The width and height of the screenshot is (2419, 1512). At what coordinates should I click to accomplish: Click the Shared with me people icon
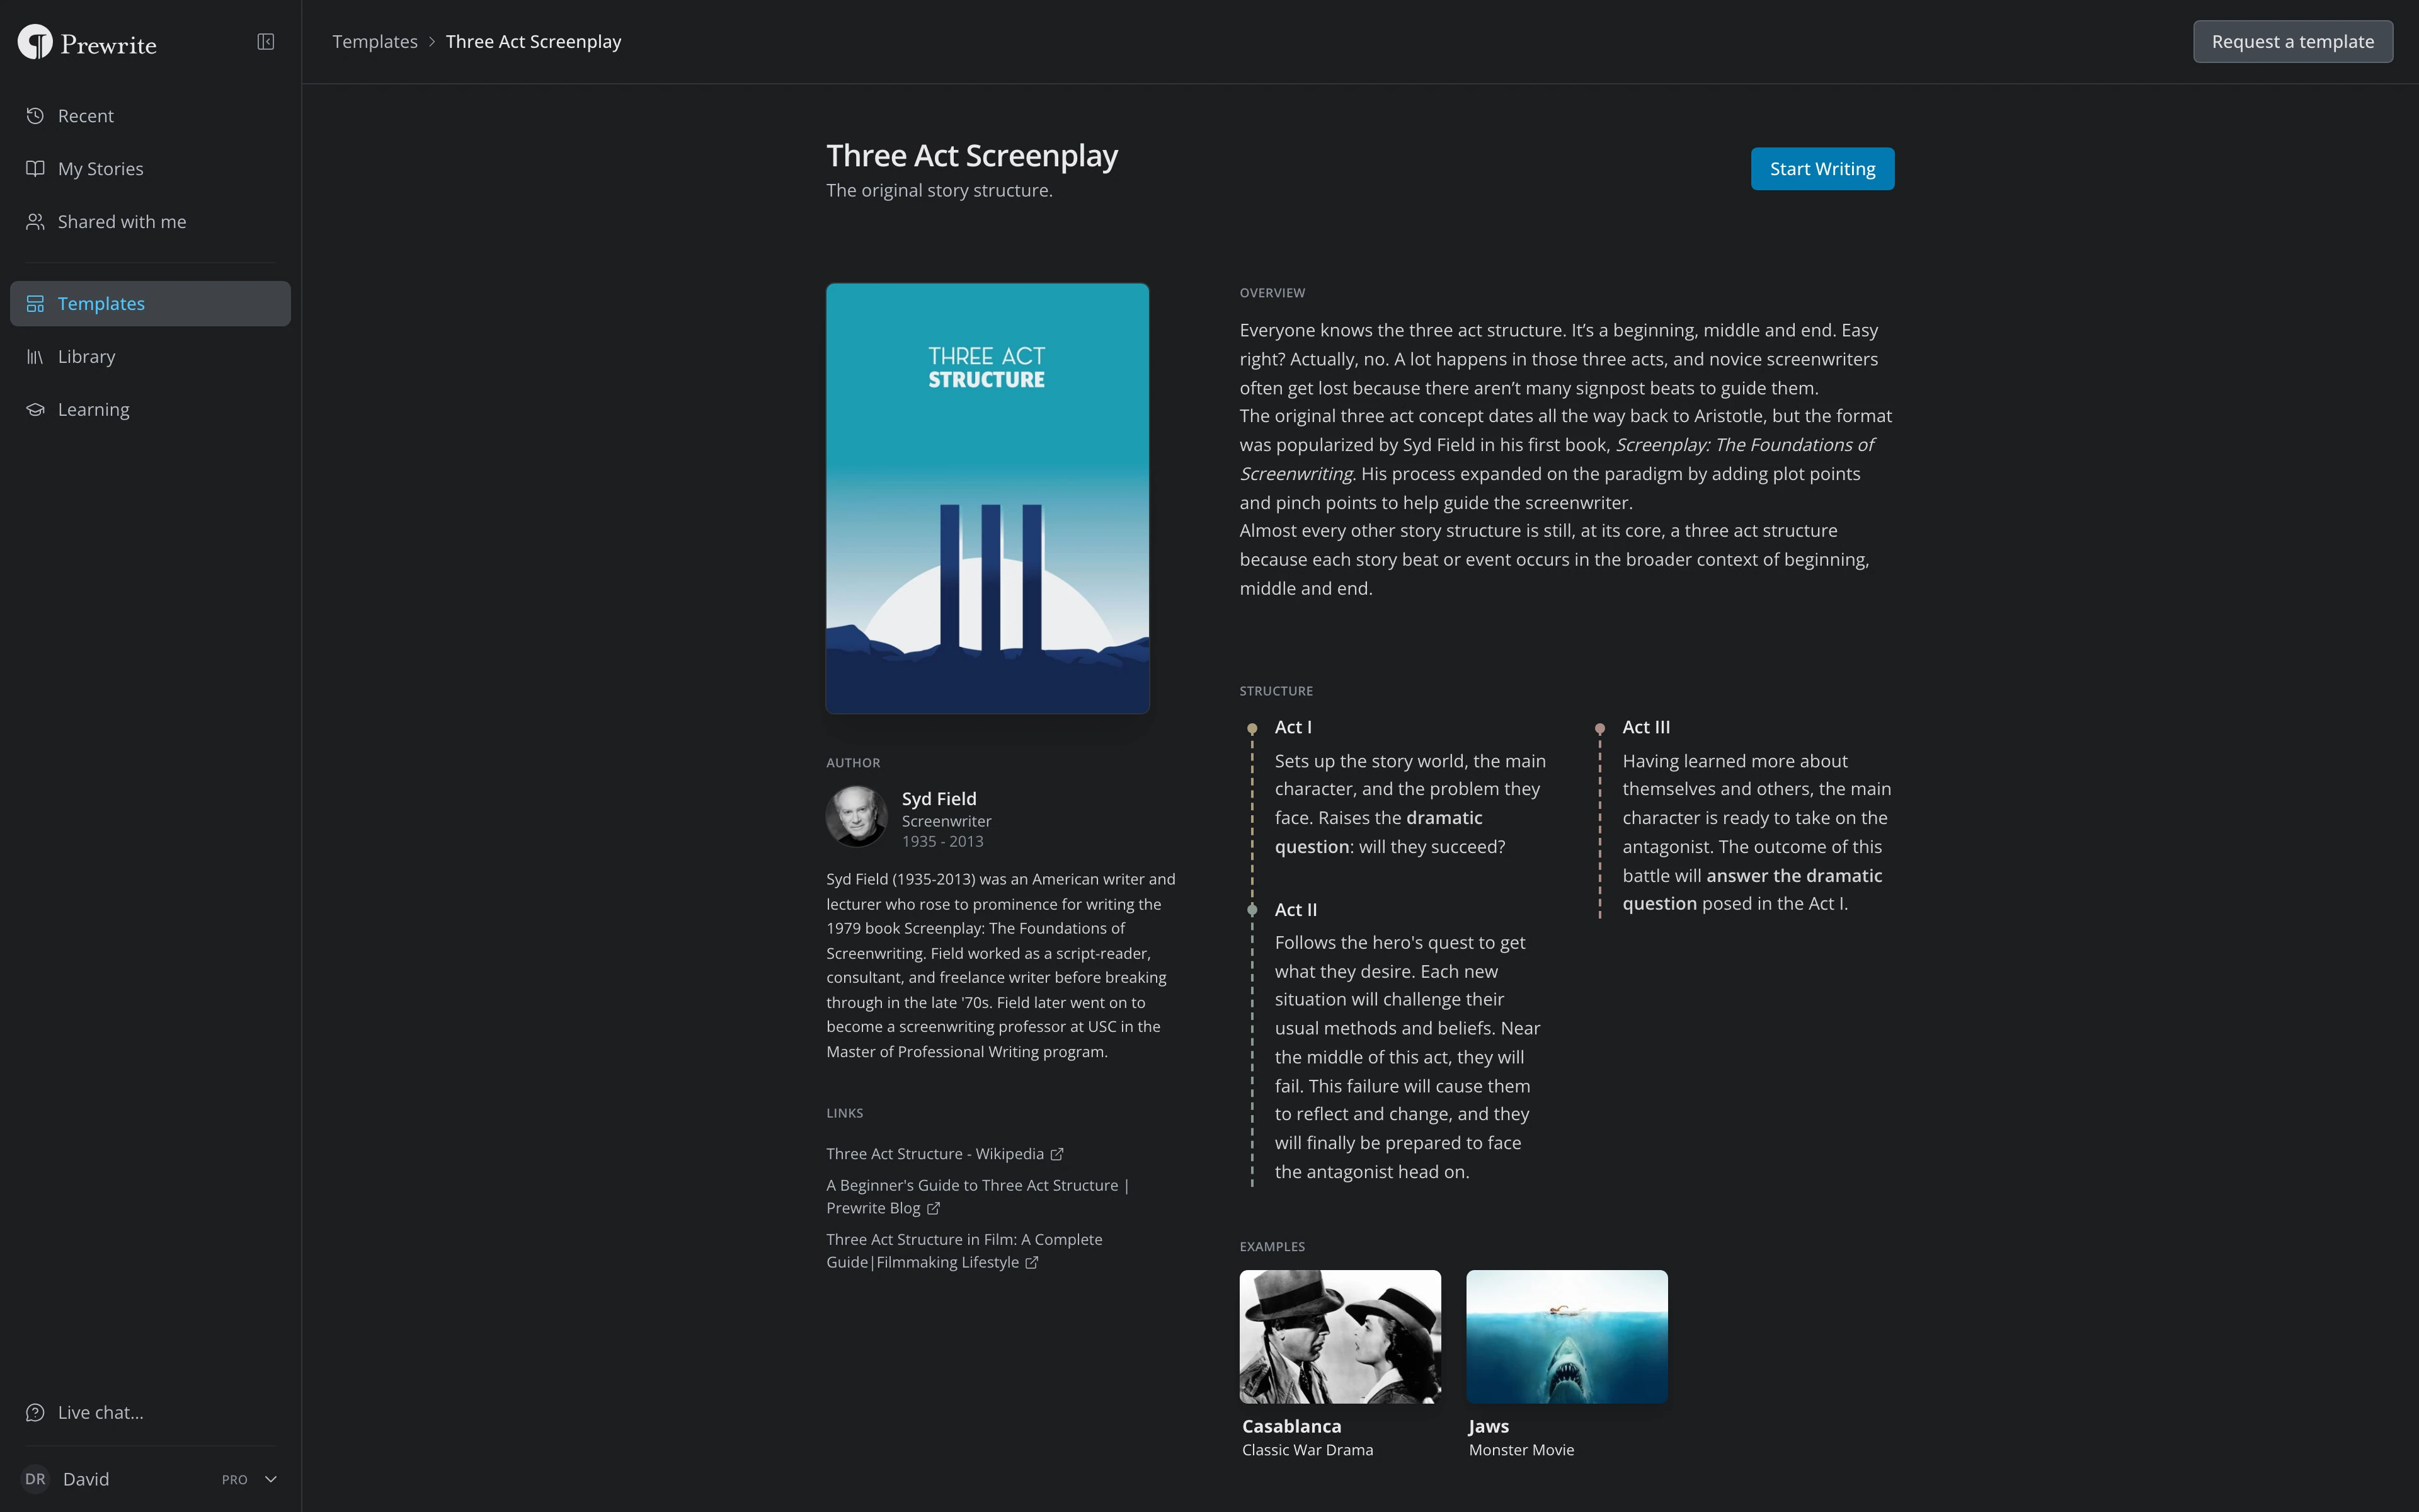click(x=35, y=222)
